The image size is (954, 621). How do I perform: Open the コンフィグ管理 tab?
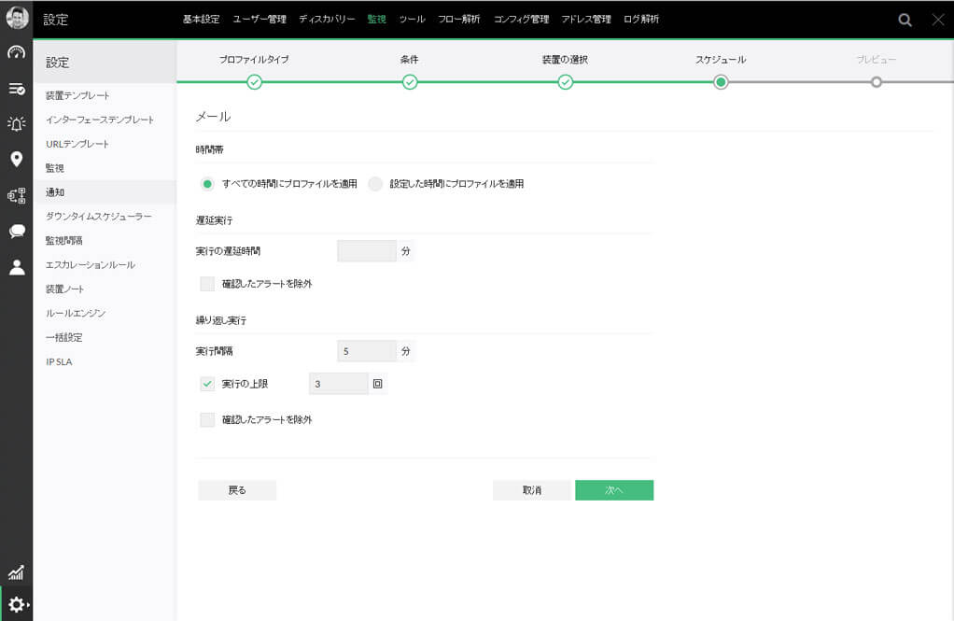pos(521,20)
